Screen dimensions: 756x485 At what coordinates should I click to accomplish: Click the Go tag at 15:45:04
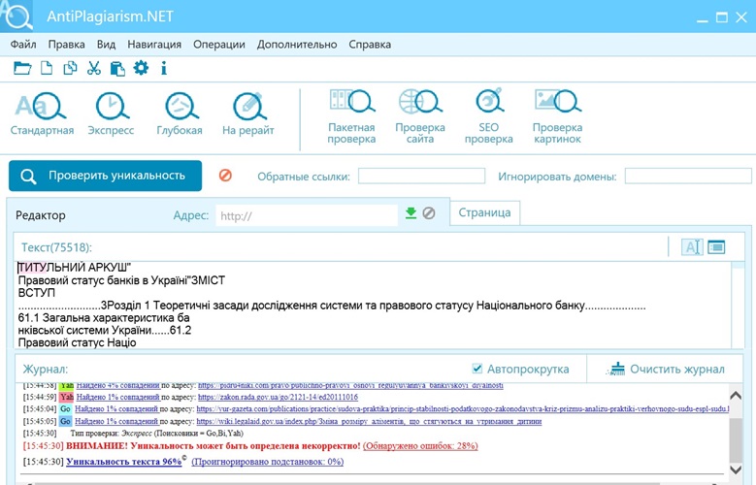(x=66, y=408)
